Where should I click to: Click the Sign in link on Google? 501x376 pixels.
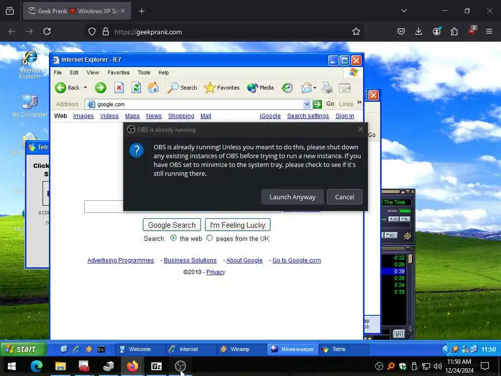click(345, 116)
